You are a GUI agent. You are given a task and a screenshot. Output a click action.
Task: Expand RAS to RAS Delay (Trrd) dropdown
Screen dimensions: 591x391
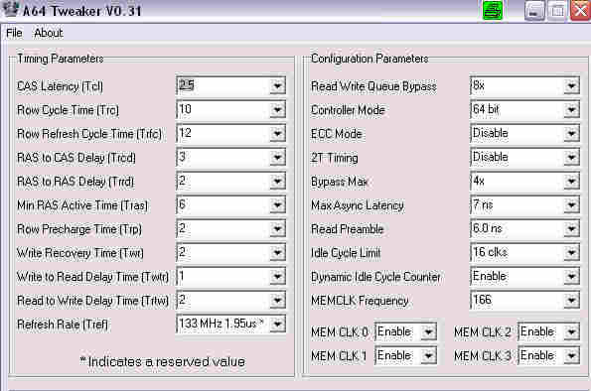click(277, 182)
